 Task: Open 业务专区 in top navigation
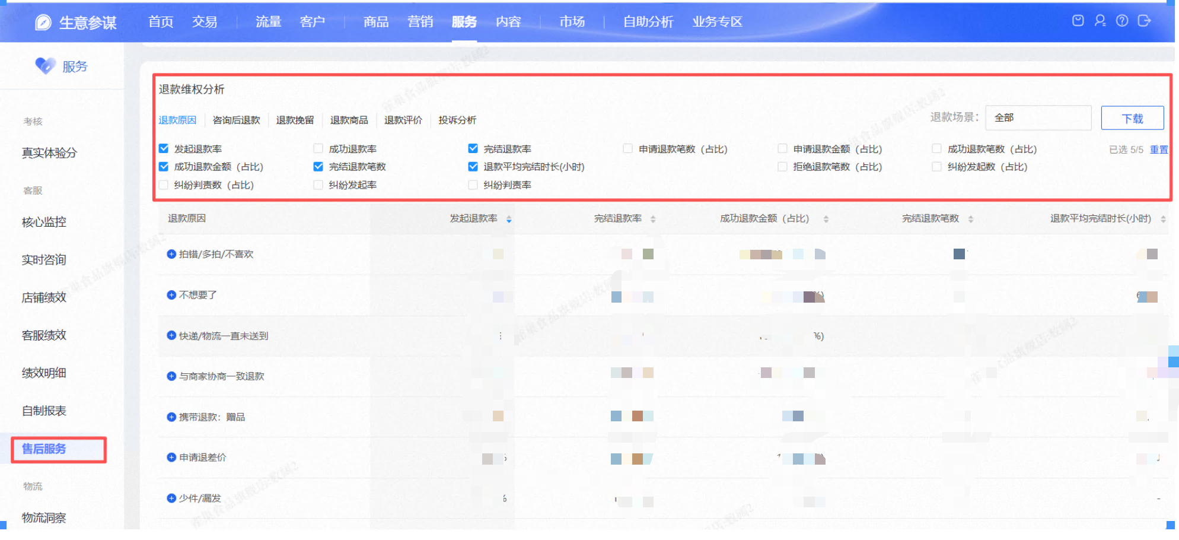tap(718, 22)
